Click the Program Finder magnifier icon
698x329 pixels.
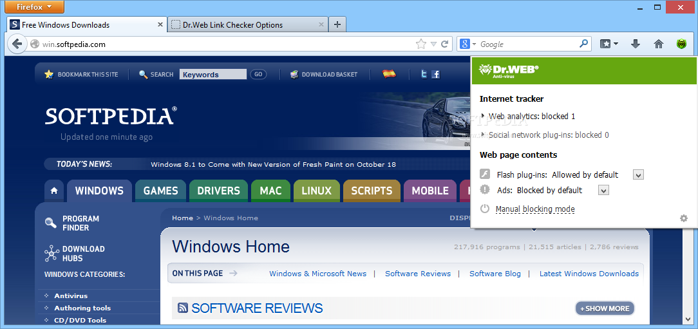click(x=51, y=223)
